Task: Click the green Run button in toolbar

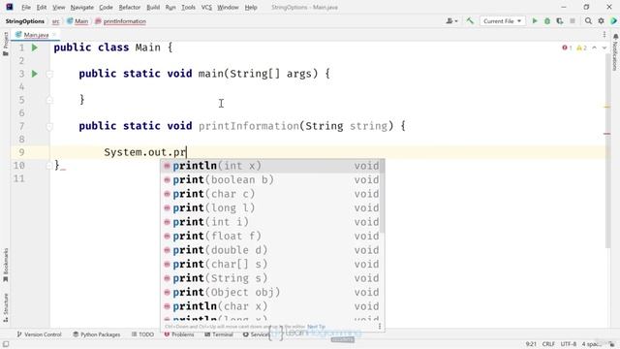Action: pos(535,21)
